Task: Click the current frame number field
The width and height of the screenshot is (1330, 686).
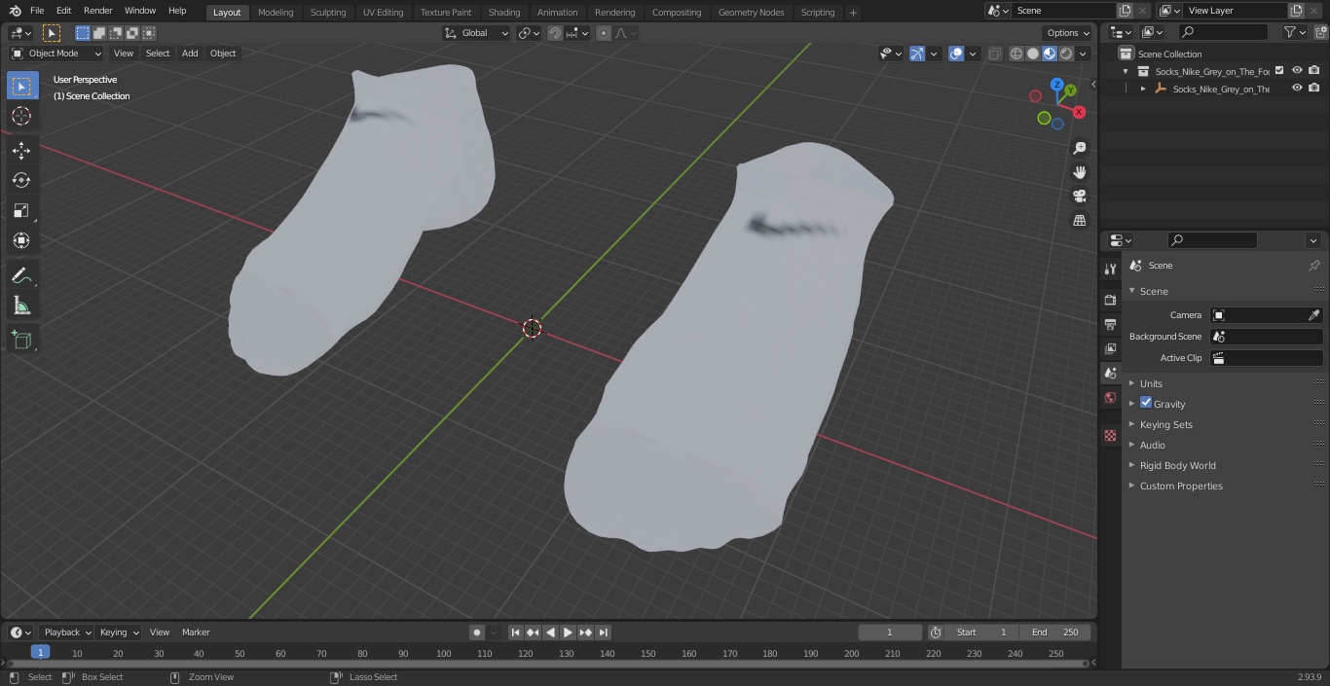Action: click(889, 632)
